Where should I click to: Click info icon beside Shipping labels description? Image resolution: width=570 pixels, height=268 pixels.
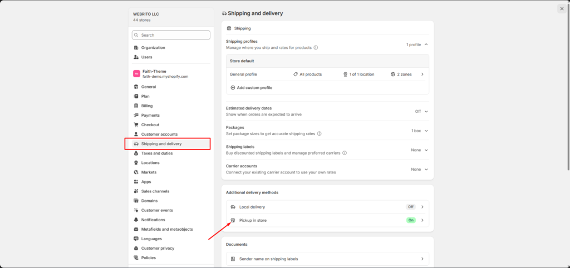pyautogui.click(x=344, y=153)
